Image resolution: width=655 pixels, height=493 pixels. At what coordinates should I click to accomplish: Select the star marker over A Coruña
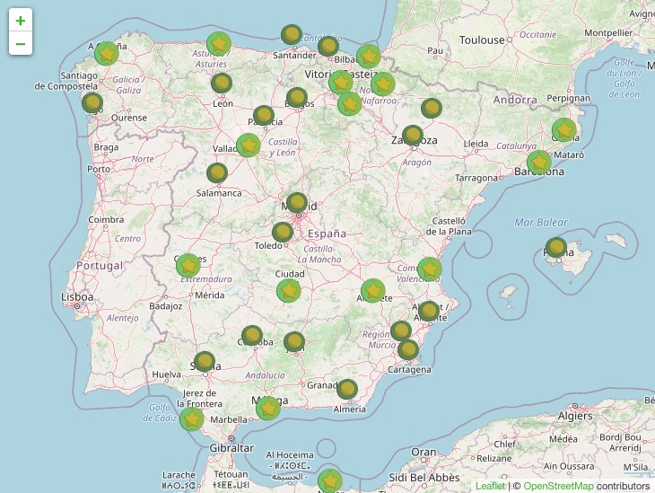pos(107,53)
